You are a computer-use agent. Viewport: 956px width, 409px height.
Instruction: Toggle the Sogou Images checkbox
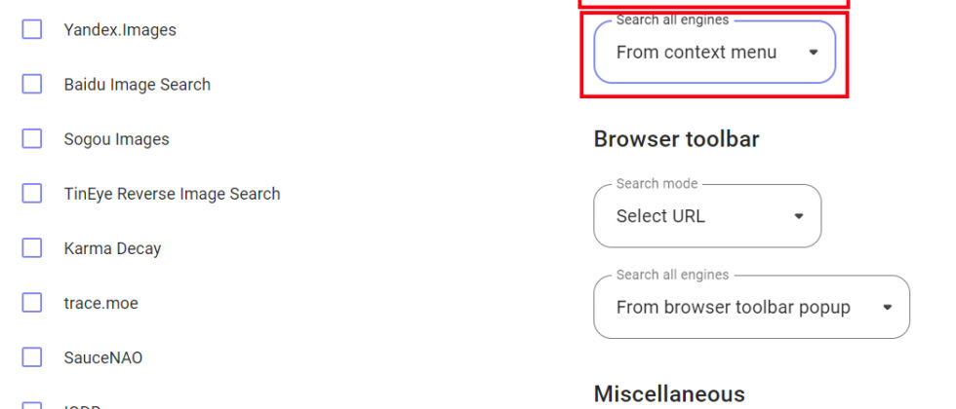[32, 139]
